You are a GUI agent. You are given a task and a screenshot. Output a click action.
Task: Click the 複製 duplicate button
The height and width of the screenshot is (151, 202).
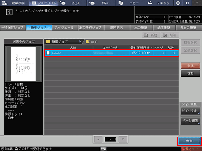[190, 74]
